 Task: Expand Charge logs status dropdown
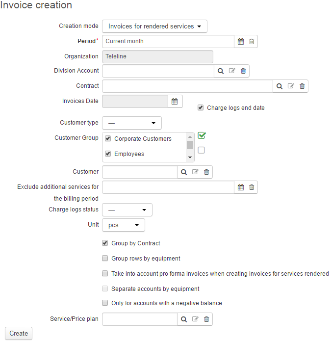(x=127, y=210)
